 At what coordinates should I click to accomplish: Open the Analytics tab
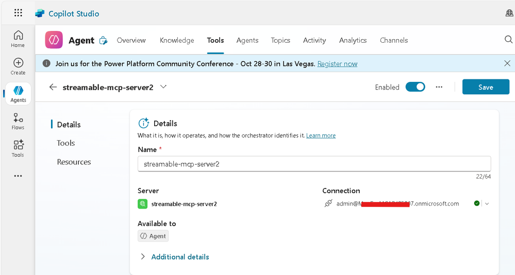[353, 40]
